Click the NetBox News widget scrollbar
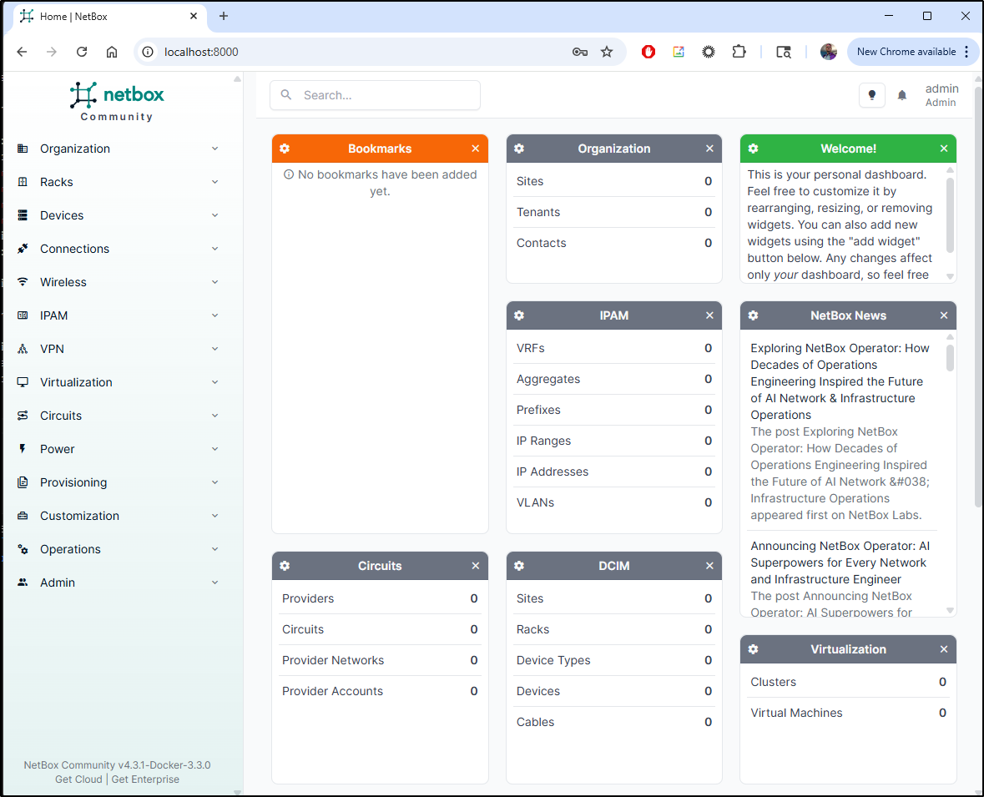 point(950,358)
